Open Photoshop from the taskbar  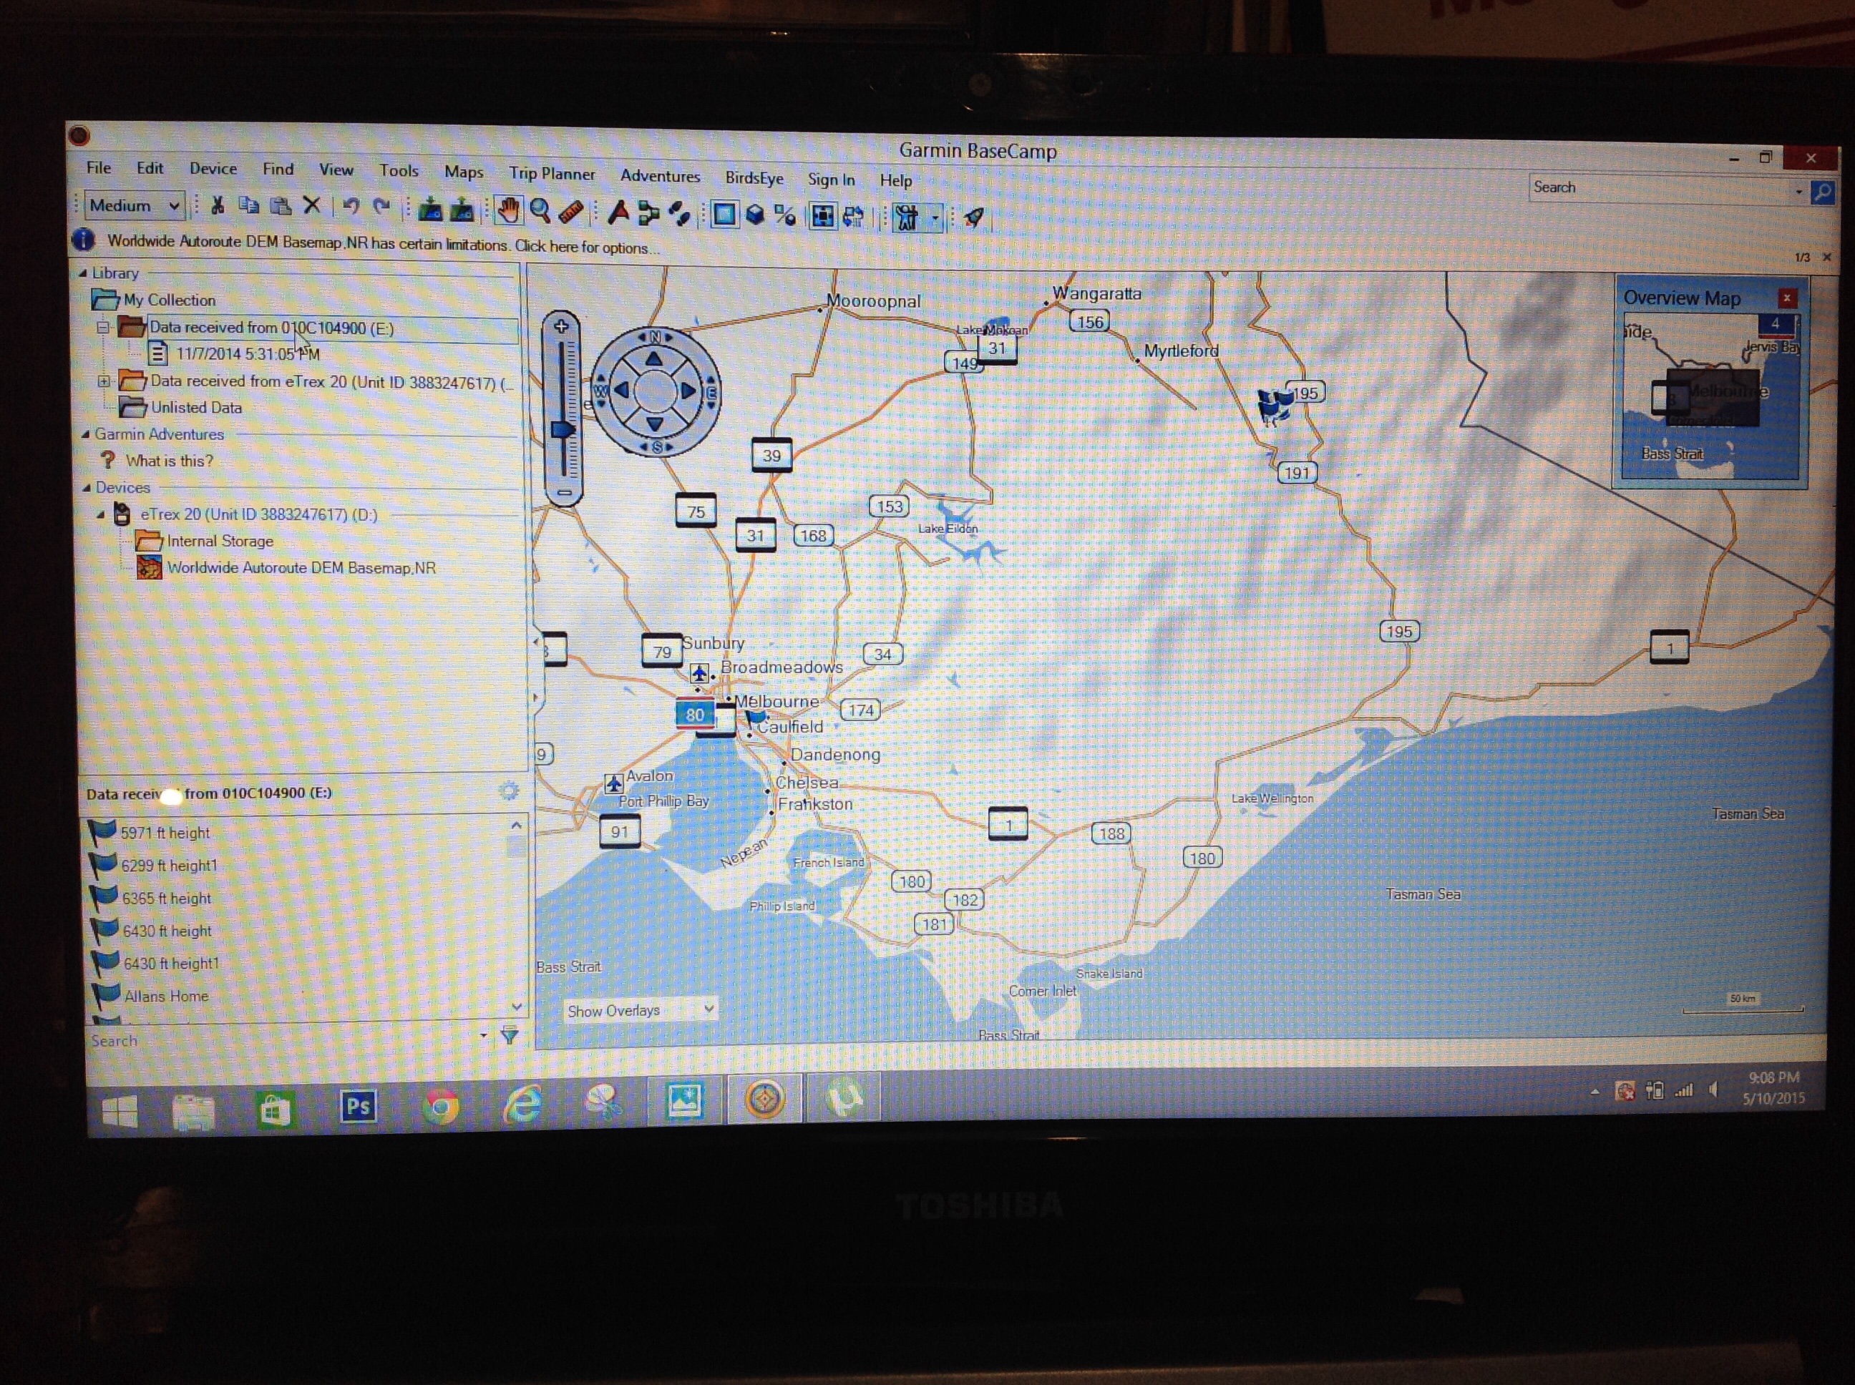(358, 1106)
